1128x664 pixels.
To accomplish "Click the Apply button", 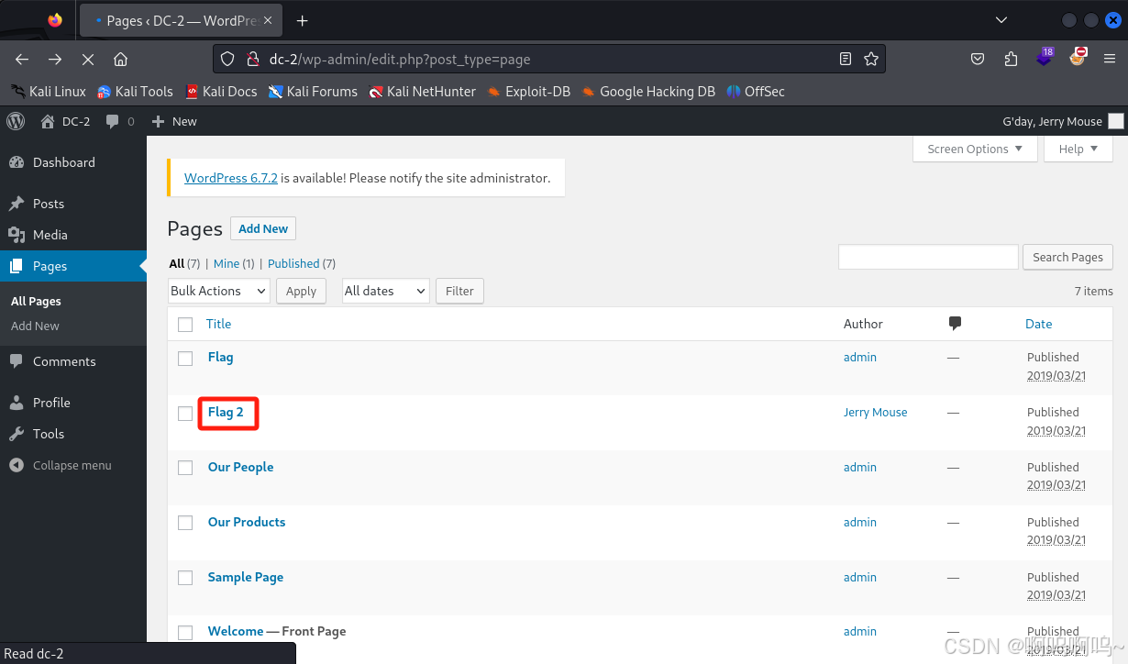I will click(x=301, y=291).
